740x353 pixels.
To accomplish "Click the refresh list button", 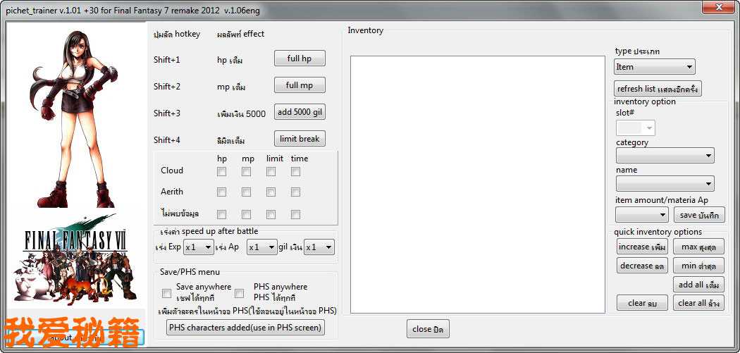I will [x=658, y=89].
